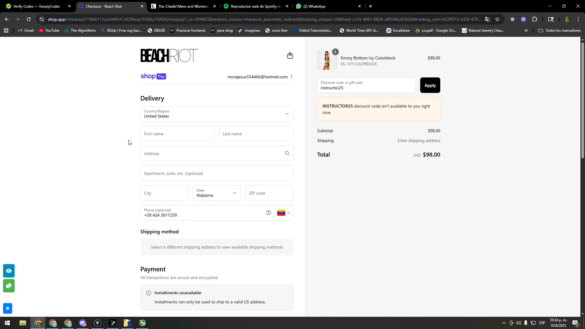
Task: Click the green eye extension icon
Action: click(x=9, y=271)
